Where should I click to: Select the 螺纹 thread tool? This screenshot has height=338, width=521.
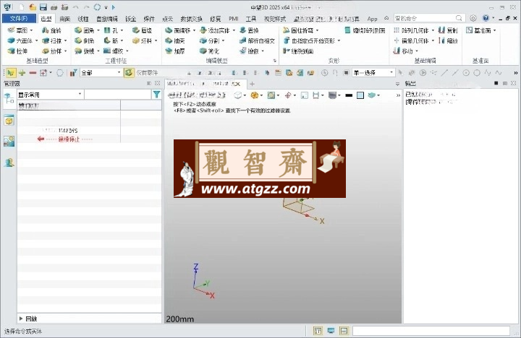click(114, 51)
